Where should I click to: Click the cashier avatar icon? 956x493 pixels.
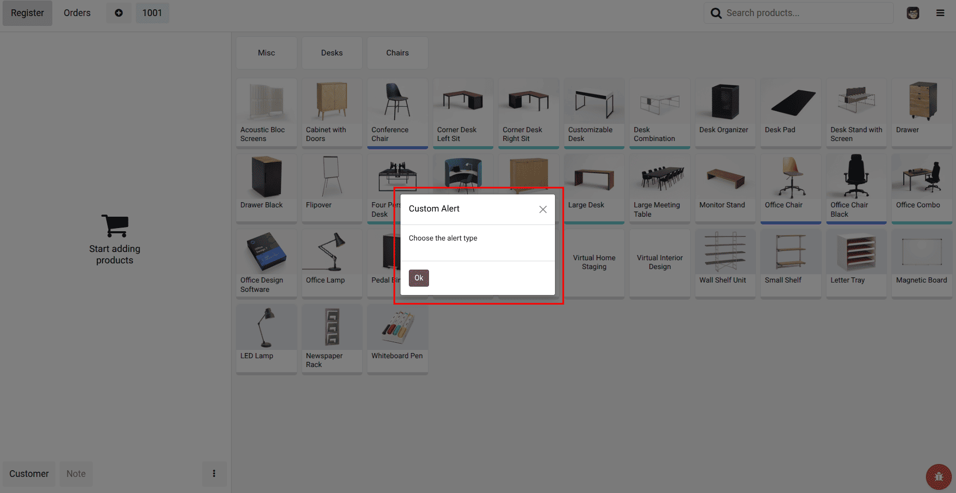tap(912, 12)
